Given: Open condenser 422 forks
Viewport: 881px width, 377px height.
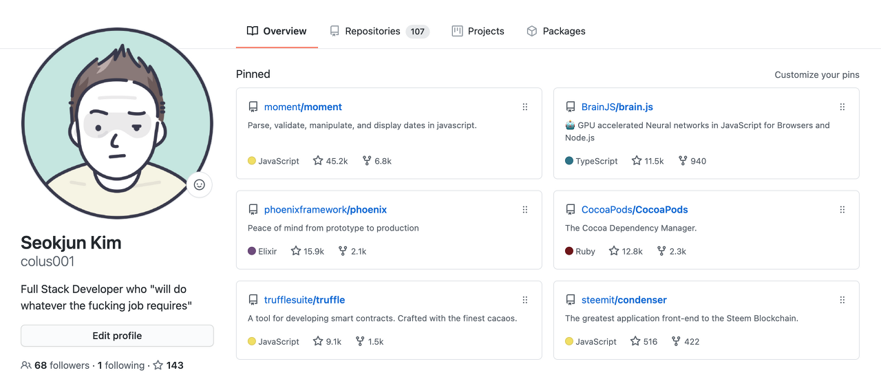Looking at the screenshot, I should [686, 341].
